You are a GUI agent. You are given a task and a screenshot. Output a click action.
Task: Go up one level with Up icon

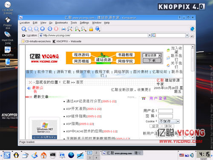[x=36, y=29]
